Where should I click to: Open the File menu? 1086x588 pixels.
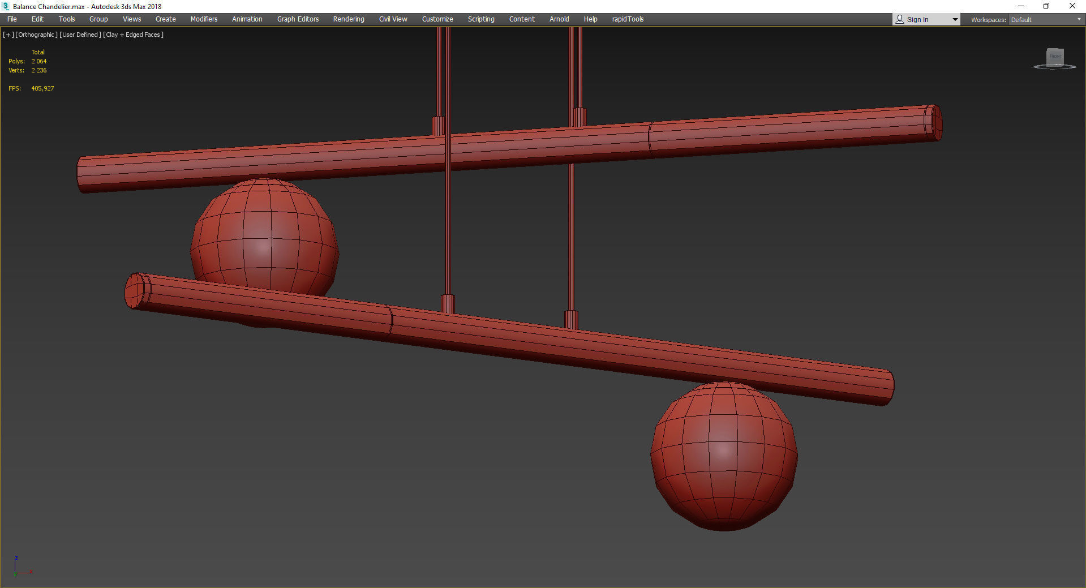(x=12, y=19)
